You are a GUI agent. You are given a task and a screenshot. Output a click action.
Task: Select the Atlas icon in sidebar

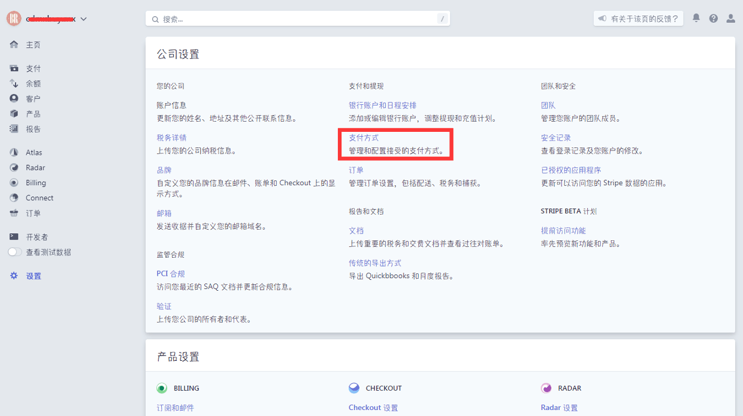pyautogui.click(x=14, y=152)
